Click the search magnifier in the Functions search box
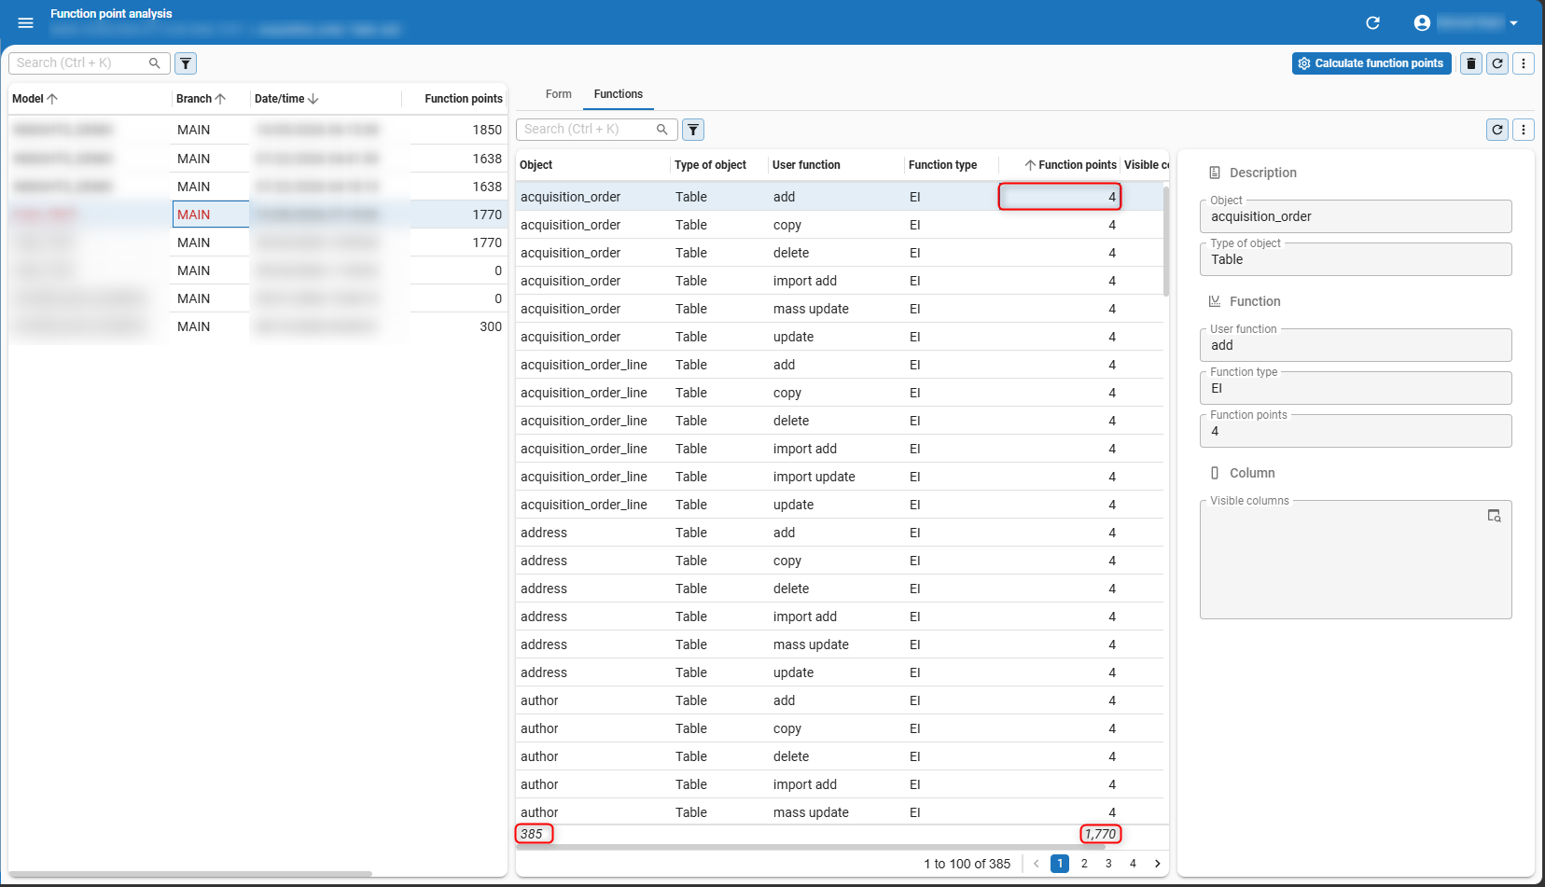 tap(662, 130)
